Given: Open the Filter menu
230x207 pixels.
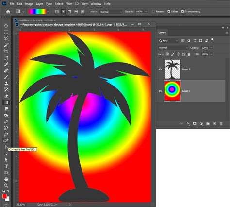Looking at the screenshot, I should point(68,4).
